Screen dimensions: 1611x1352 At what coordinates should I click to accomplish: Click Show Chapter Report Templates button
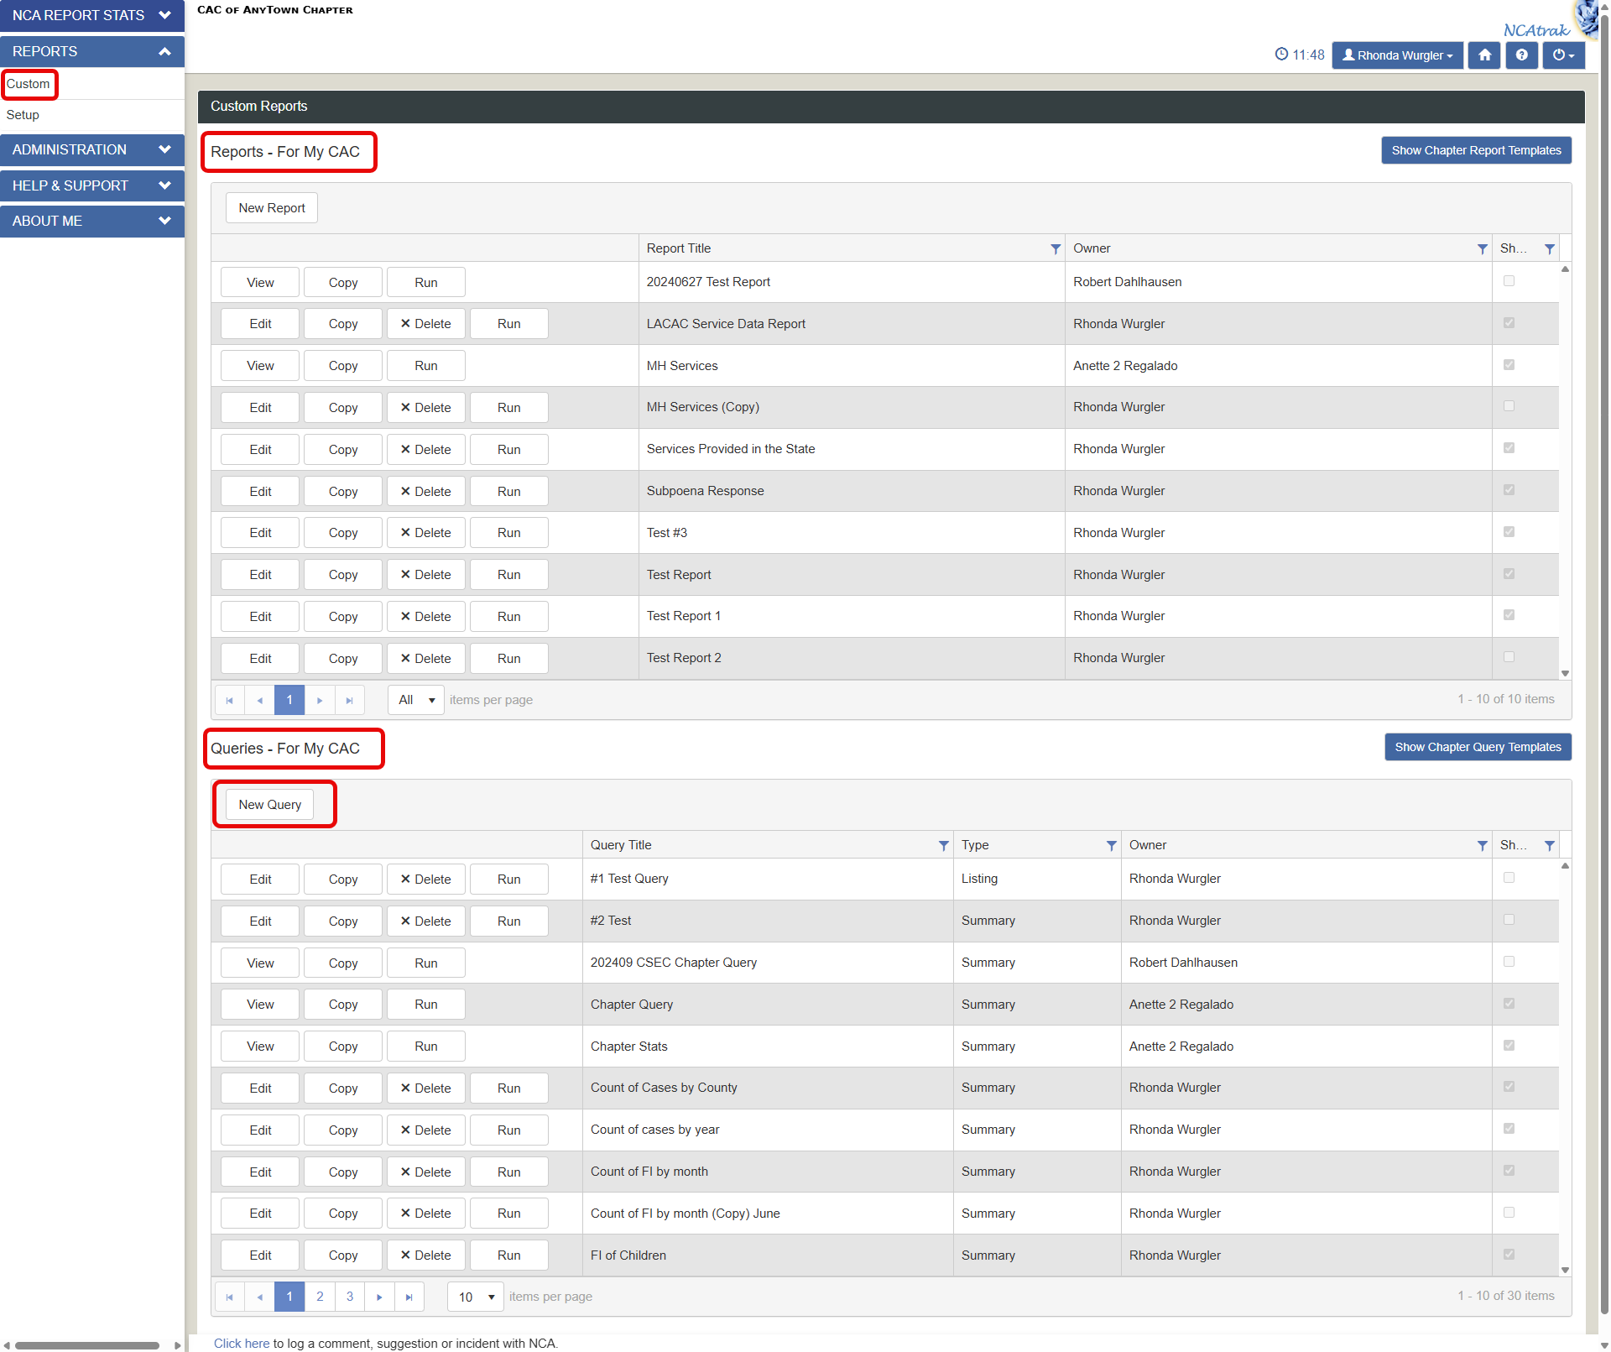pos(1475,150)
